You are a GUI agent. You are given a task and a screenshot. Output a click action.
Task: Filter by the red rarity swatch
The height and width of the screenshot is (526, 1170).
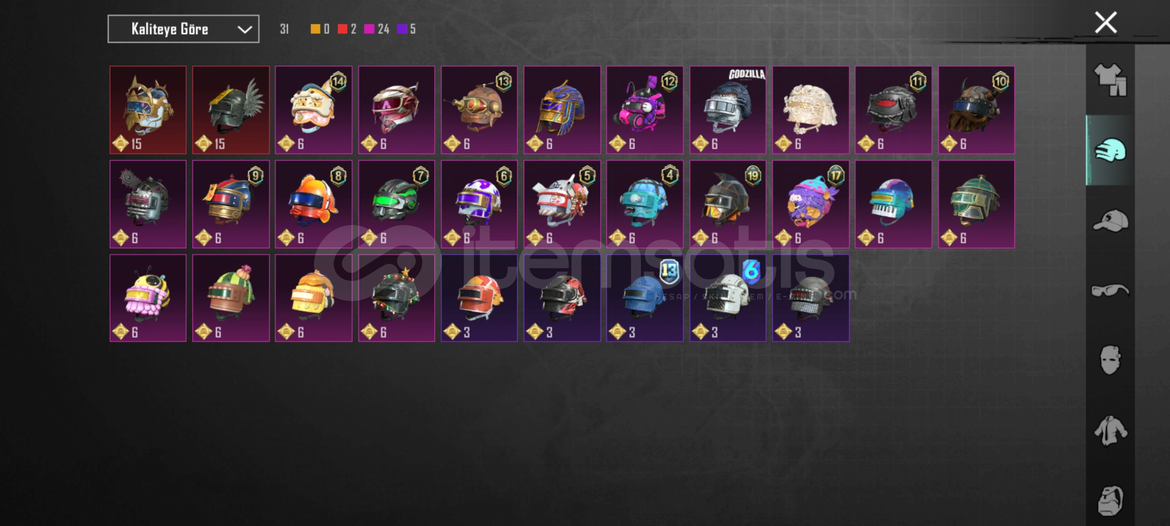pos(343,29)
